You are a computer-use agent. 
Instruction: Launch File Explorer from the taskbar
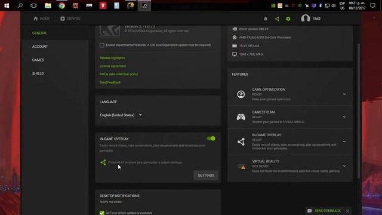48,5
